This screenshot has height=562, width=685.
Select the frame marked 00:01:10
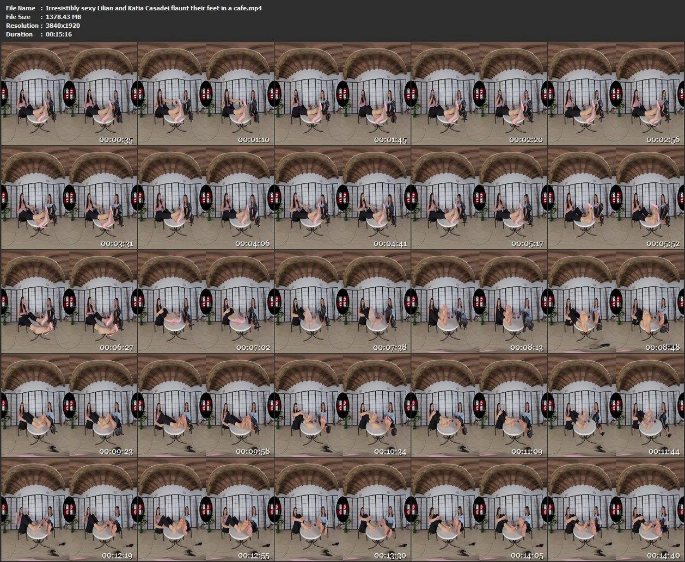206,94
